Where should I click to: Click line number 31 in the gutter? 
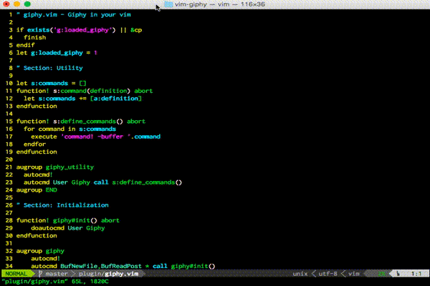click(9, 243)
